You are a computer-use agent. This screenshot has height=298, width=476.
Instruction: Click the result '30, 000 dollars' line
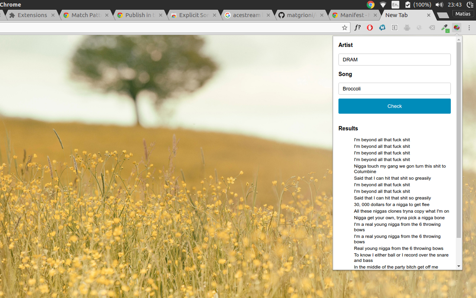tap(392, 205)
